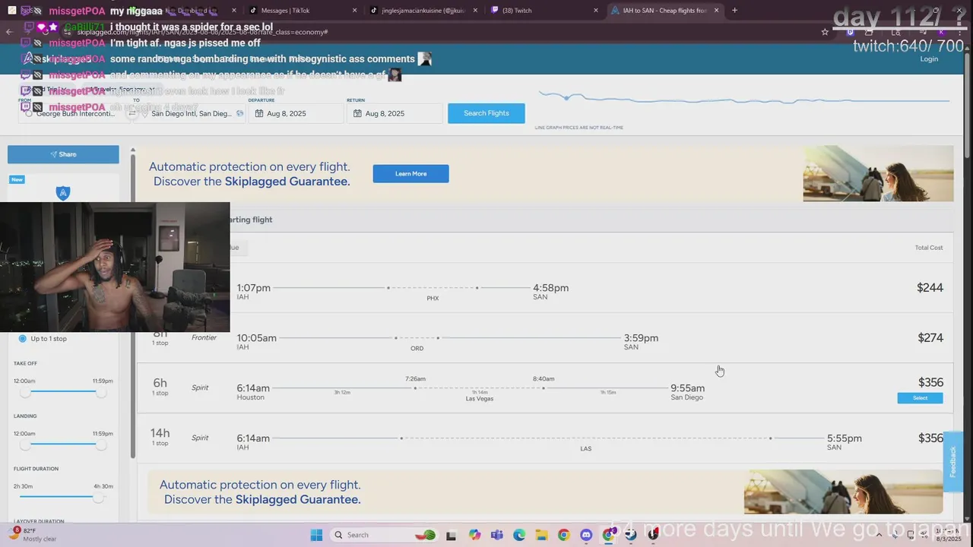Open Microsoft Edge from taskbar

(x=519, y=535)
